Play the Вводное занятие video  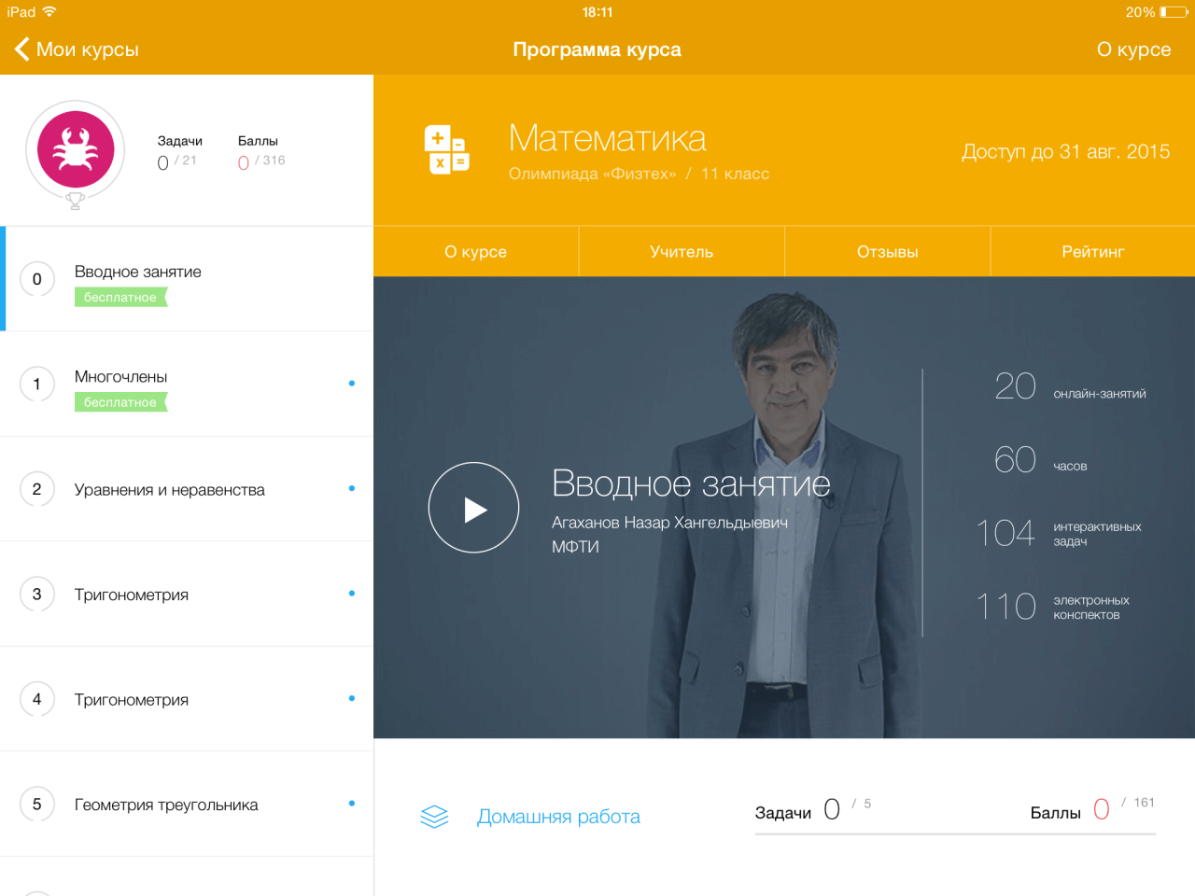[x=473, y=508]
